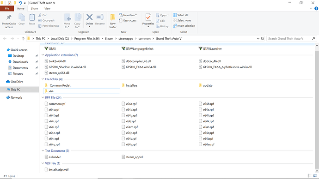Open the File menu

pyautogui.click(x=7, y=8)
